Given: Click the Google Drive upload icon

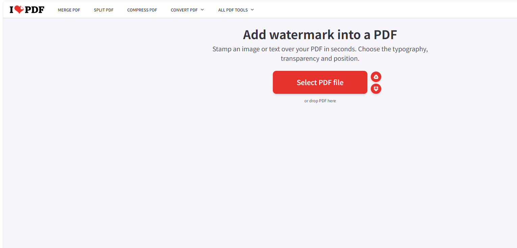Looking at the screenshot, I should [376, 77].
